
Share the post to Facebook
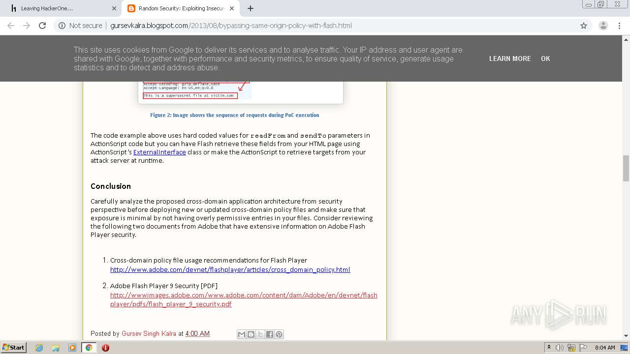[x=270, y=334]
